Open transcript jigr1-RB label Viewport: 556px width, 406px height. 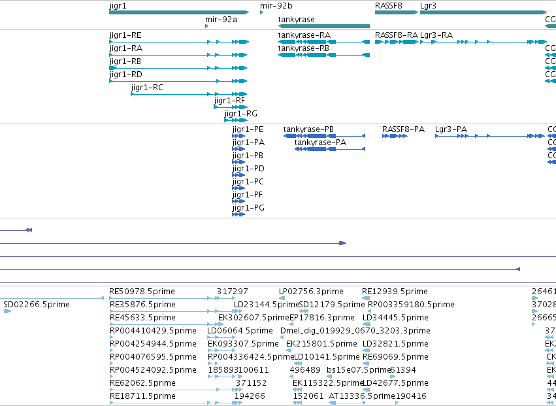pyautogui.click(x=125, y=61)
